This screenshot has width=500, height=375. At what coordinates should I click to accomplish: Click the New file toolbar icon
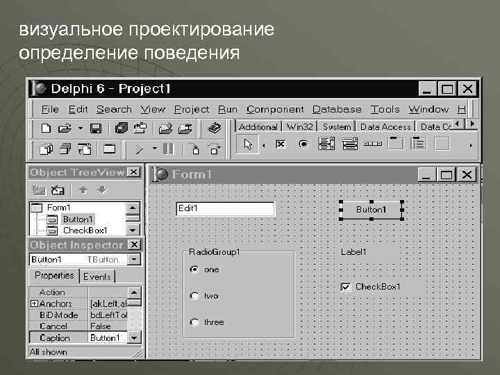tap(46, 128)
